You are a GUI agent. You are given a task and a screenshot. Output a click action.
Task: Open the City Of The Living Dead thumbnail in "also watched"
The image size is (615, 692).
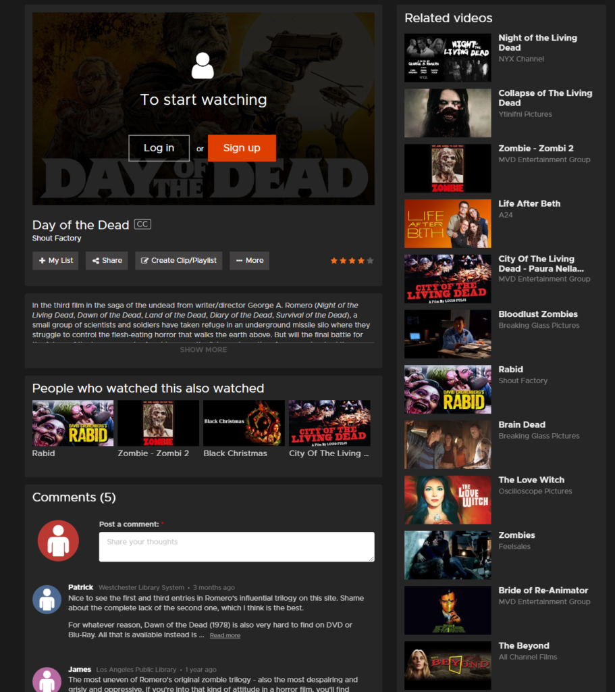coord(329,423)
